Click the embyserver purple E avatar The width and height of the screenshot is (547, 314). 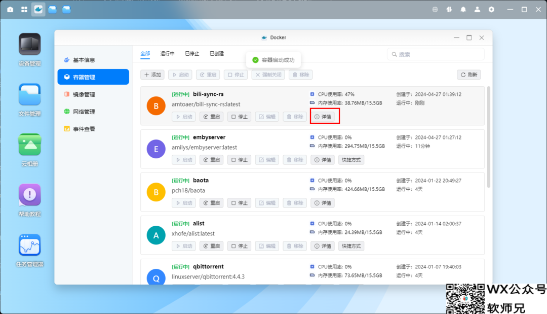click(156, 149)
